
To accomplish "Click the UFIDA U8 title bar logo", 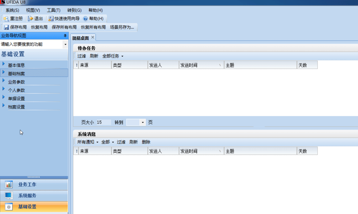I will [x=3, y=2].
